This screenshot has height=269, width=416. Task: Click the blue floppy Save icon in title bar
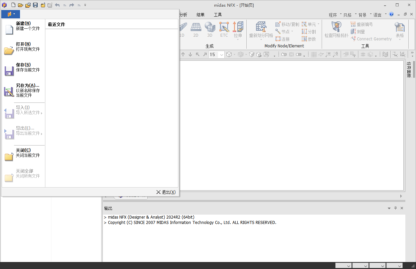(35, 5)
